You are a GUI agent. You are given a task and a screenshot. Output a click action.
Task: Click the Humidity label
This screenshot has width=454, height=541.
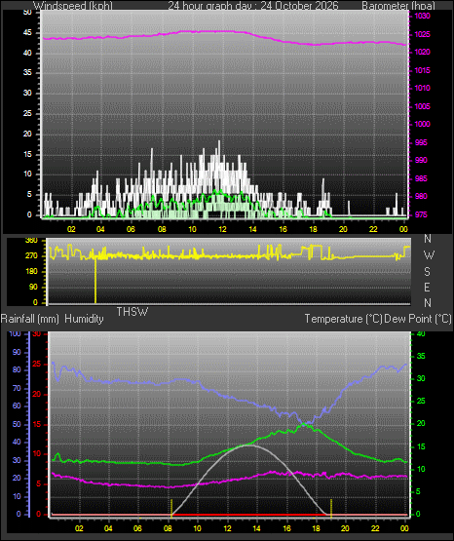84,319
